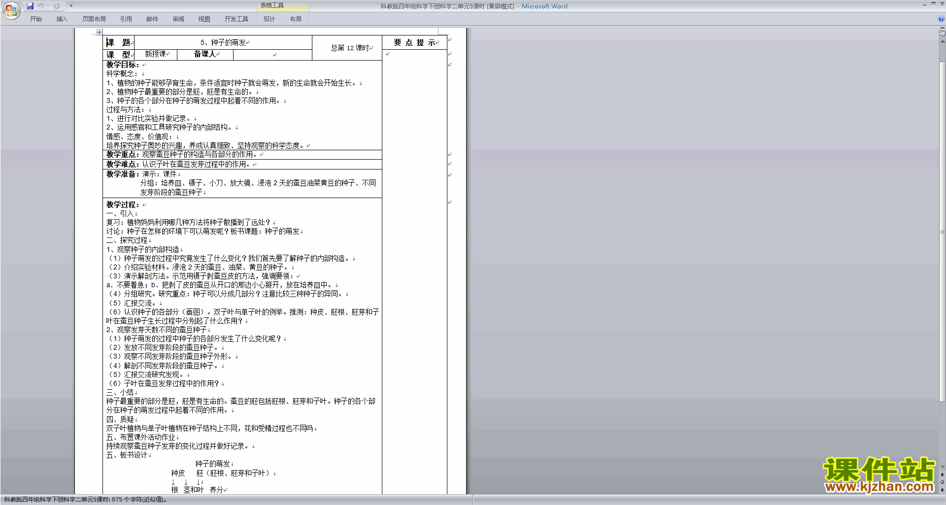Open the round Office button menu

(x=11, y=10)
